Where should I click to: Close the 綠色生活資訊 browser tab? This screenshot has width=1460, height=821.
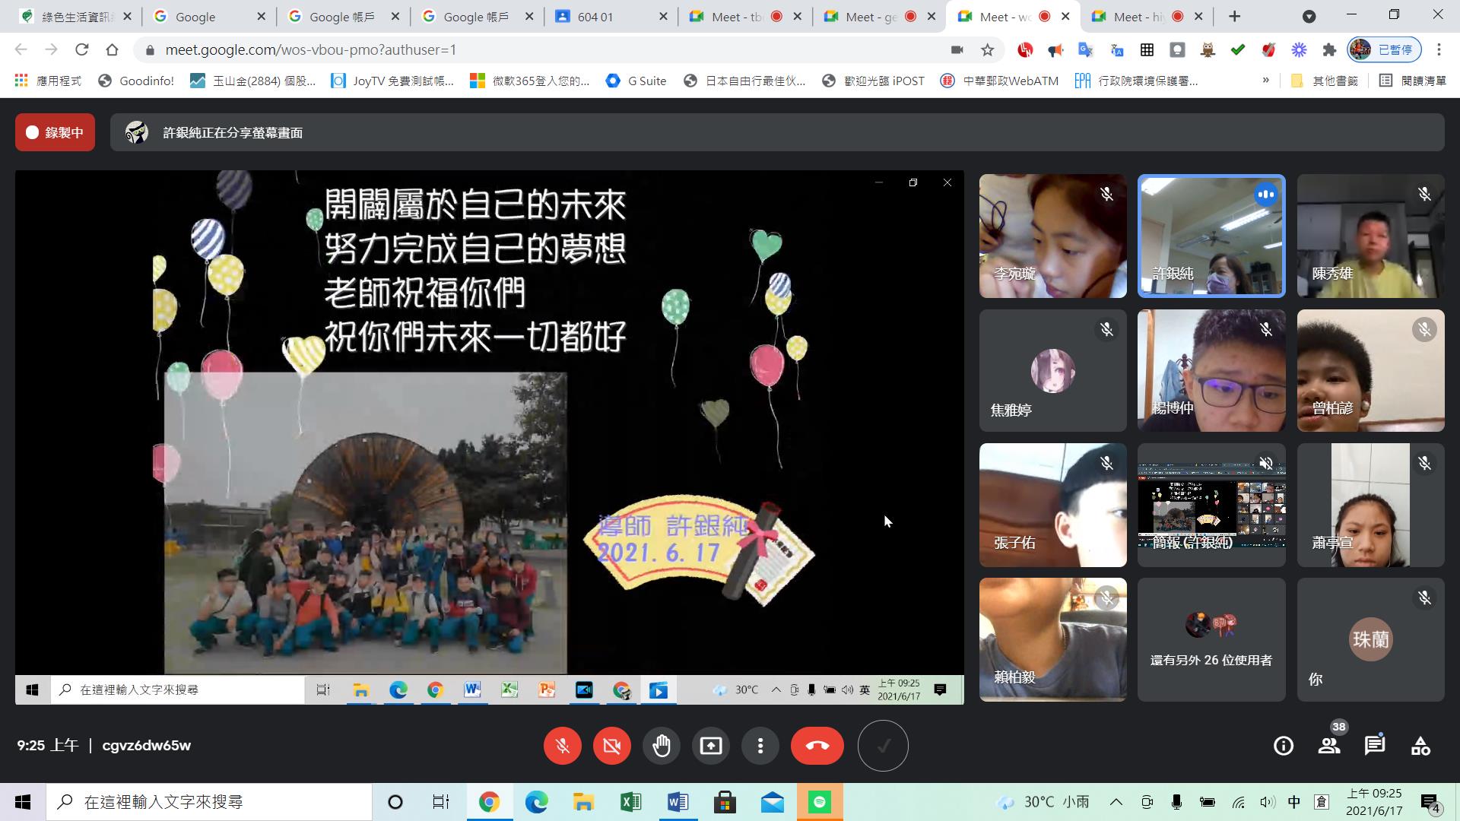tap(127, 17)
